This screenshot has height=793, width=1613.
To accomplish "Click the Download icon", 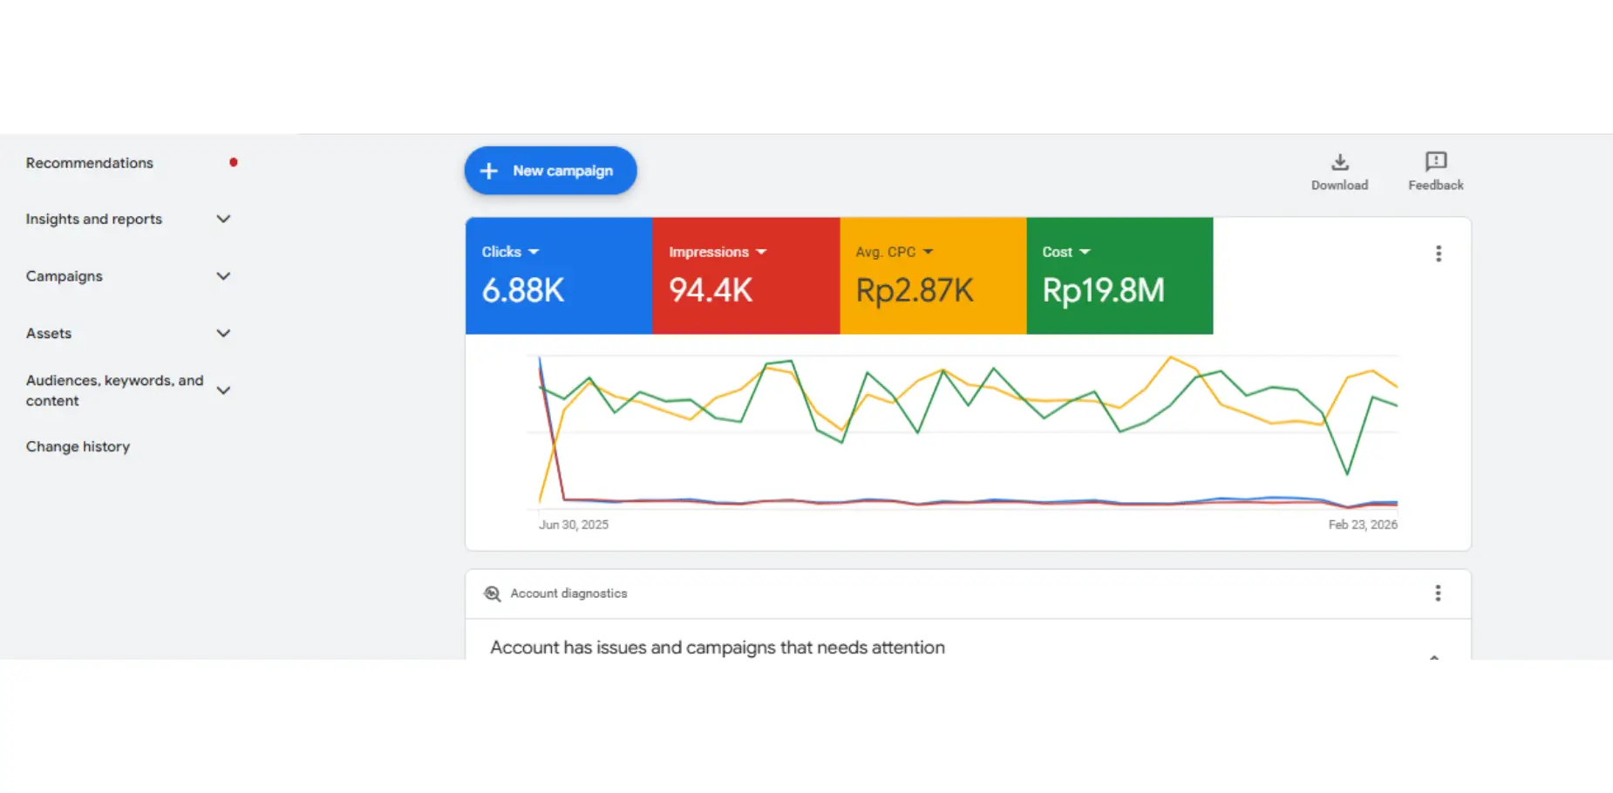I will coord(1339,162).
